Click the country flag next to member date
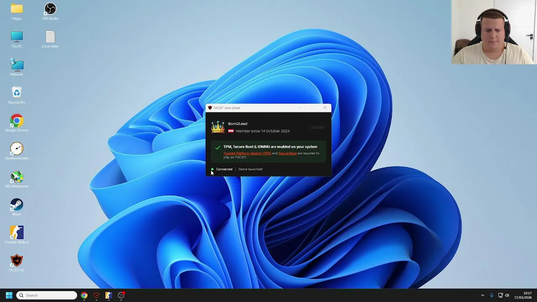 231,131
